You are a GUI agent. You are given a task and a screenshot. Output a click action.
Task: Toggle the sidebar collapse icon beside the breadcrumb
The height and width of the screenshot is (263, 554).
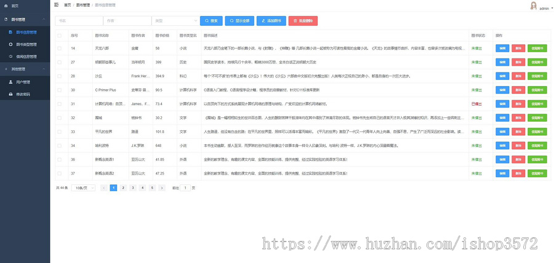(57, 5)
